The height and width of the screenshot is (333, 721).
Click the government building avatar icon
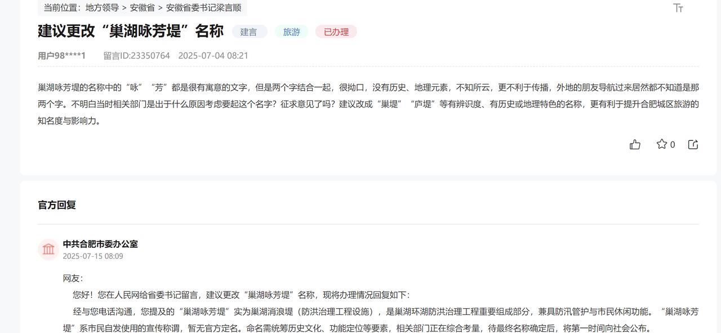(48, 249)
